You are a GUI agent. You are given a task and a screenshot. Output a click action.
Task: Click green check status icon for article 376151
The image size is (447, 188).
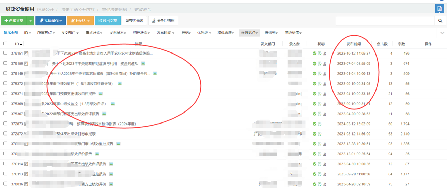314,54
